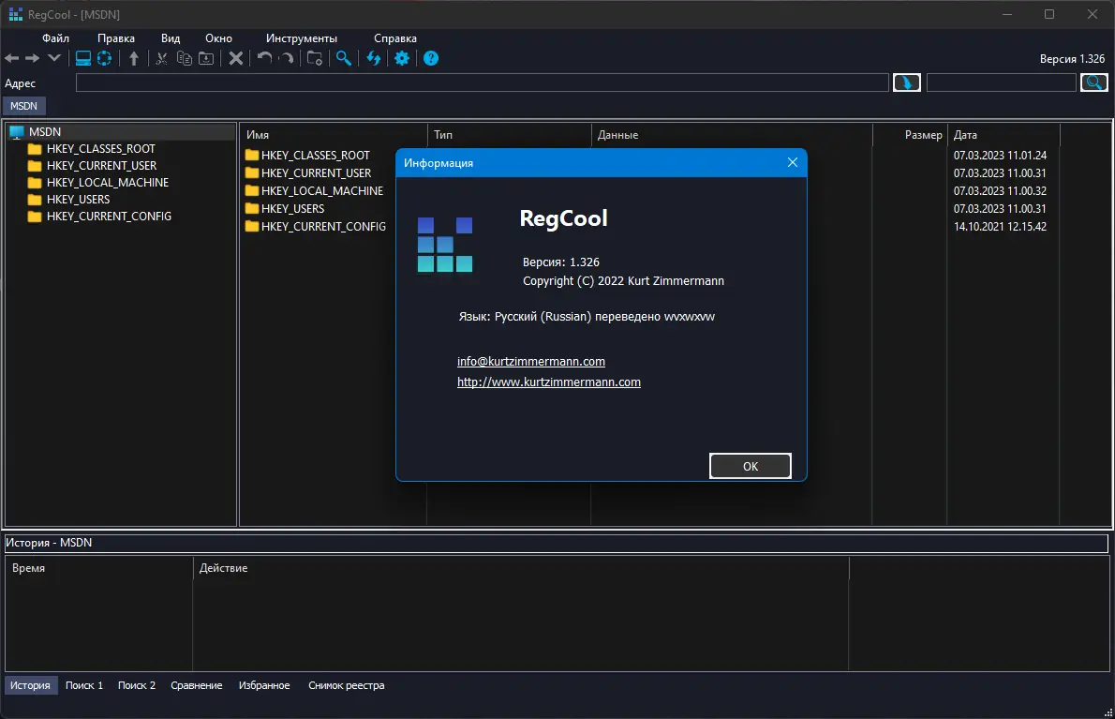Open settings via the gear icon
The image size is (1115, 719).
pyautogui.click(x=402, y=58)
